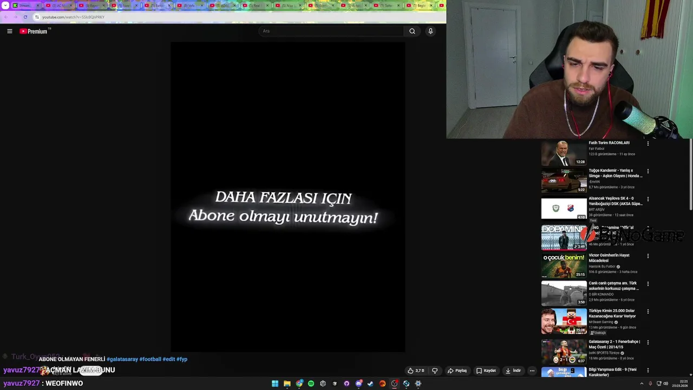
Task: Open Canlı canlı çatışma anı video
Action: coord(614,285)
